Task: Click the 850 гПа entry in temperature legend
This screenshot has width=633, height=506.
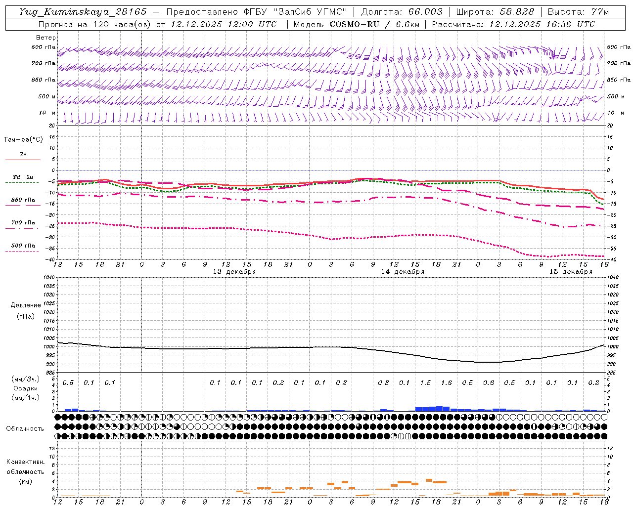Action: (23, 200)
